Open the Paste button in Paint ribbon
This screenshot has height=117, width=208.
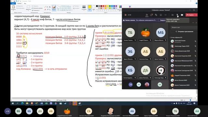coord(13,8)
